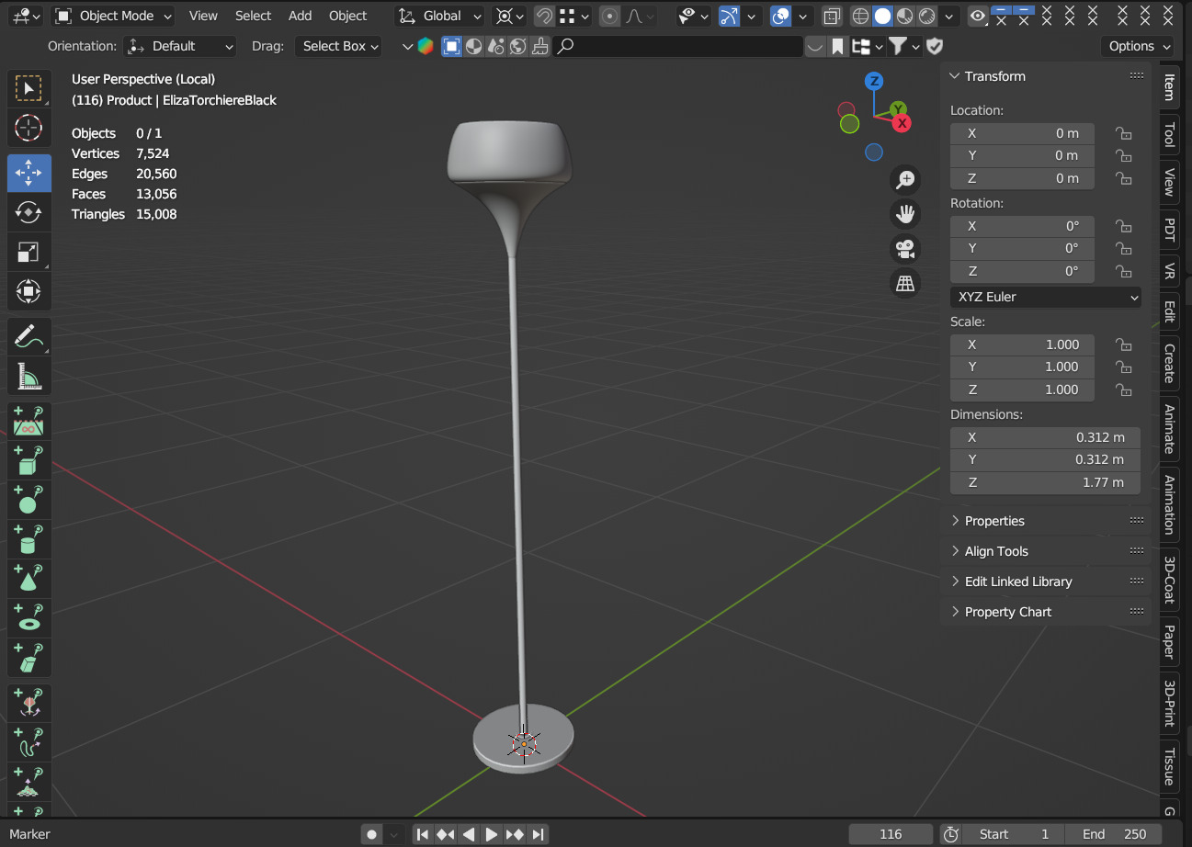
Task: Toggle the snapping magnet
Action: (544, 16)
